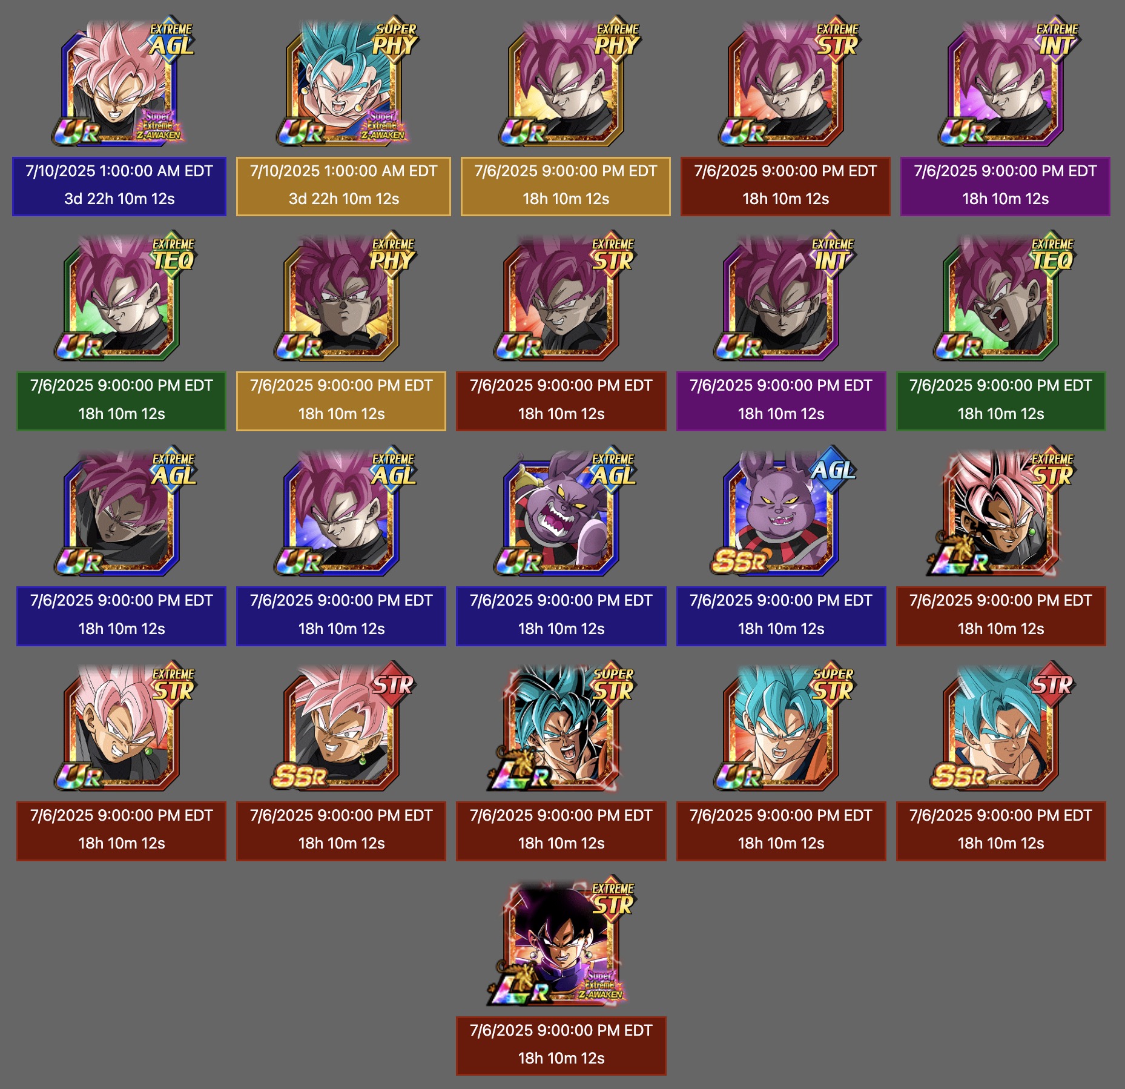This screenshot has height=1089, width=1125.
Task: Select the SSR STR Super Saiyan Blue Goku card
Action: tap(1001, 726)
